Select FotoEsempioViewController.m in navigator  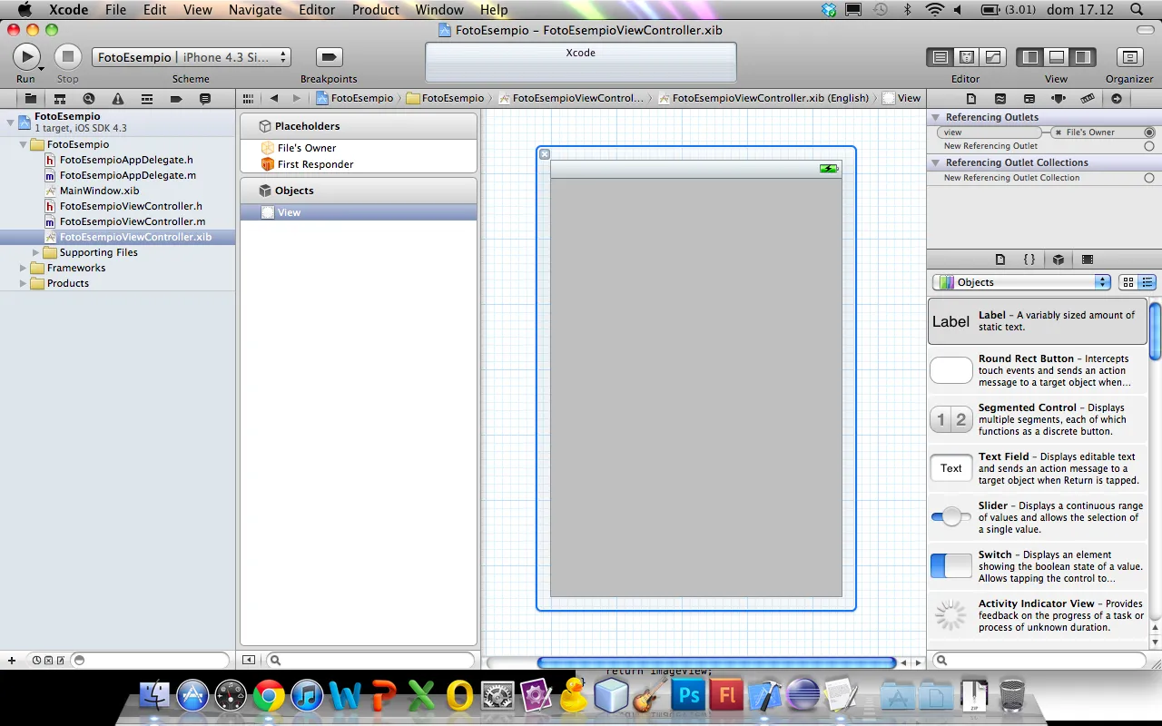pyautogui.click(x=132, y=221)
